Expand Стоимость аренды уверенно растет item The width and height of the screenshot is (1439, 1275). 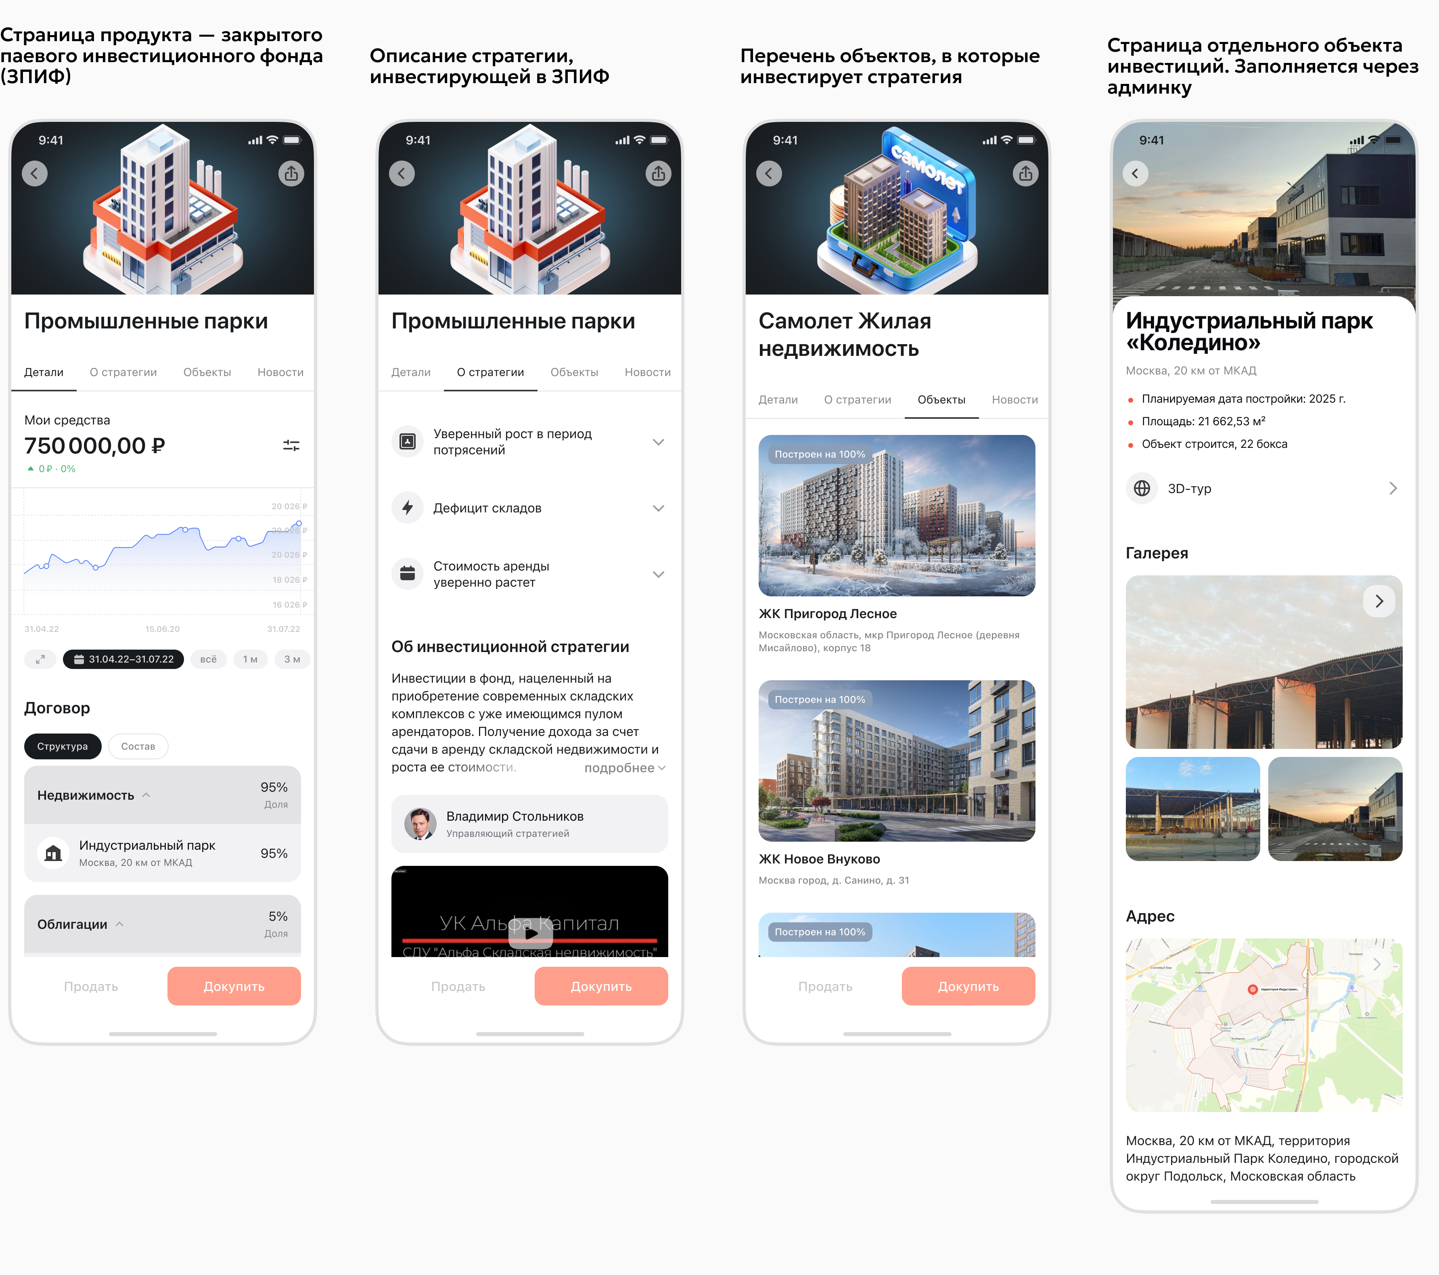click(x=657, y=575)
